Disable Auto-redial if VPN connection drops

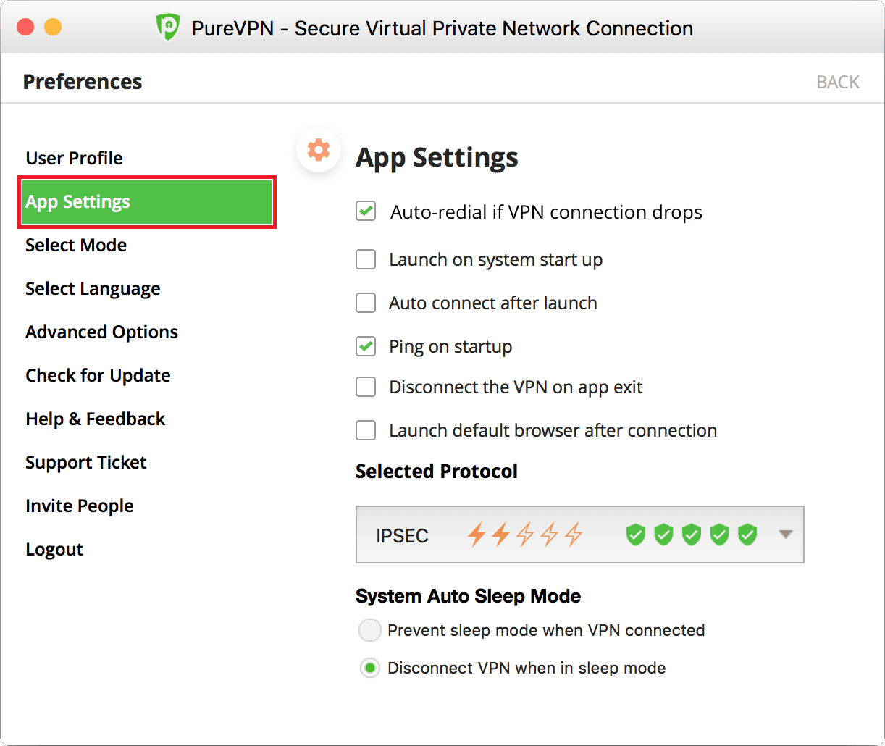(366, 212)
